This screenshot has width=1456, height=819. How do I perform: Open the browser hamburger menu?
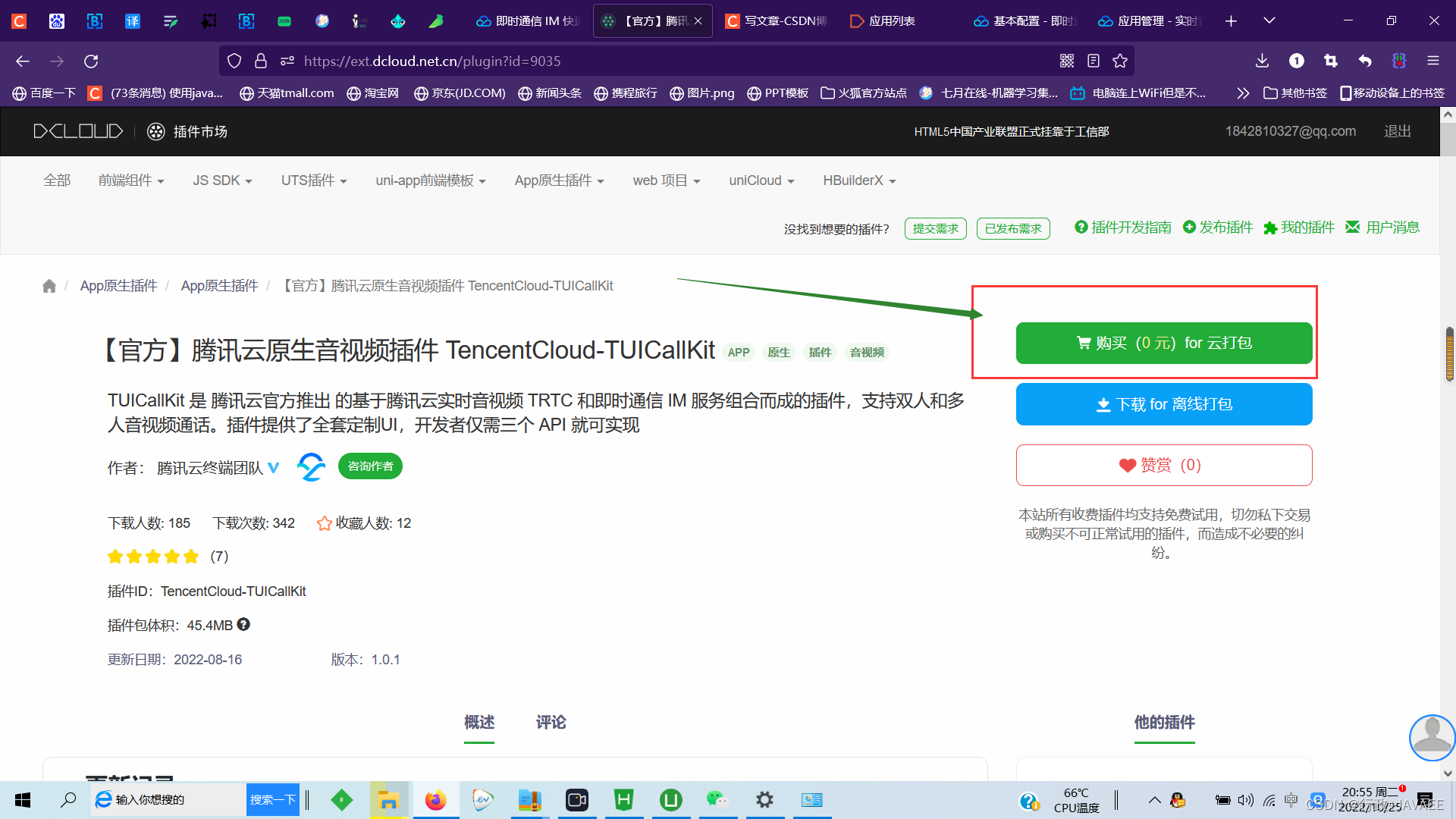coord(1432,61)
